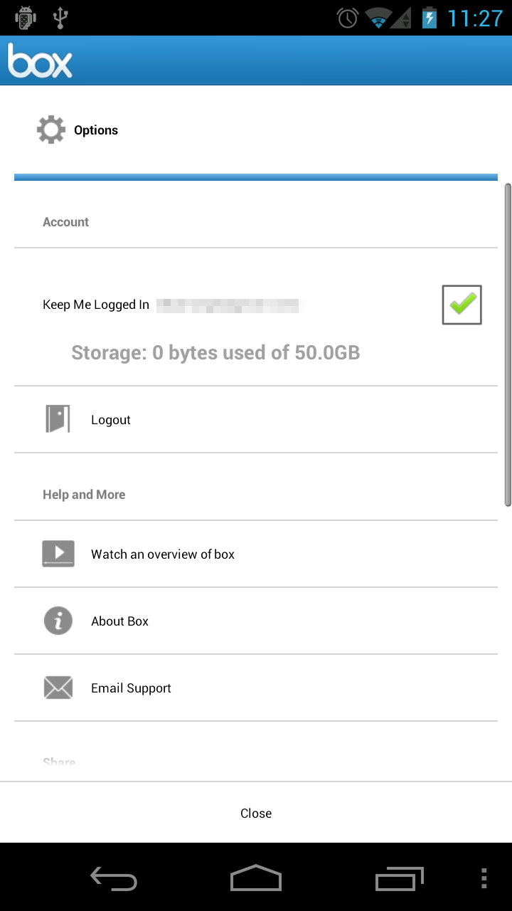Click the vertical scrollbar on the right
Screen dimensions: 512x911
pyautogui.click(x=508, y=345)
